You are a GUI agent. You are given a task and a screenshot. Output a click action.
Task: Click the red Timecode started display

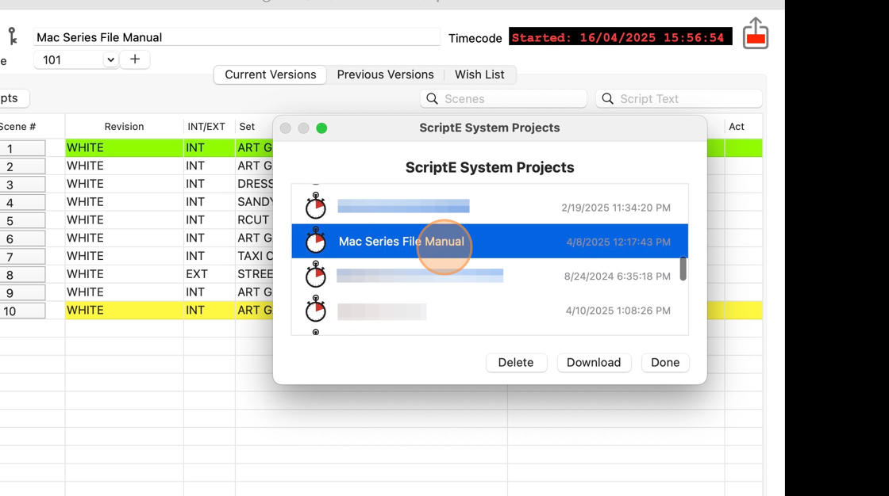[x=620, y=37]
